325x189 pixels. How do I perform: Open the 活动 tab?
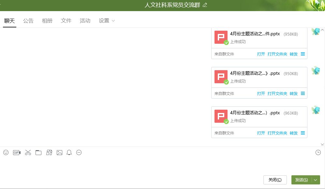(x=85, y=21)
